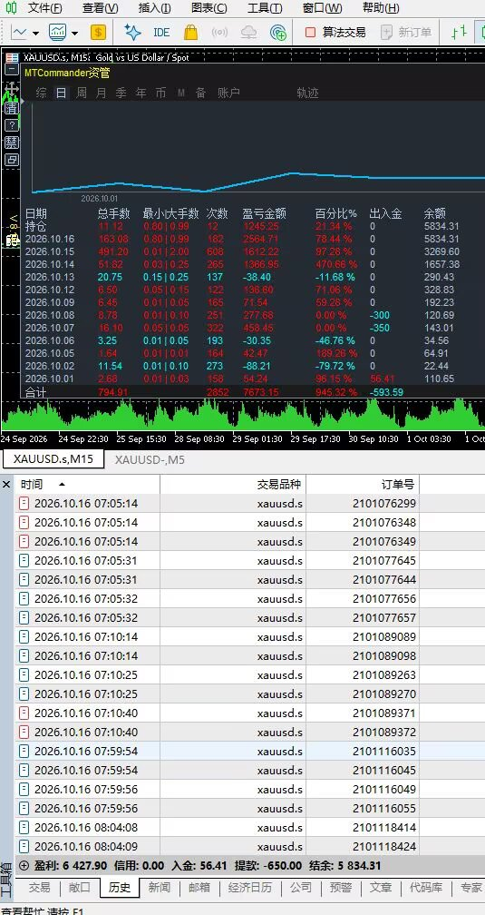Select the 年 yearly tab
Image resolution: width=485 pixels, height=915 pixels.
click(141, 93)
